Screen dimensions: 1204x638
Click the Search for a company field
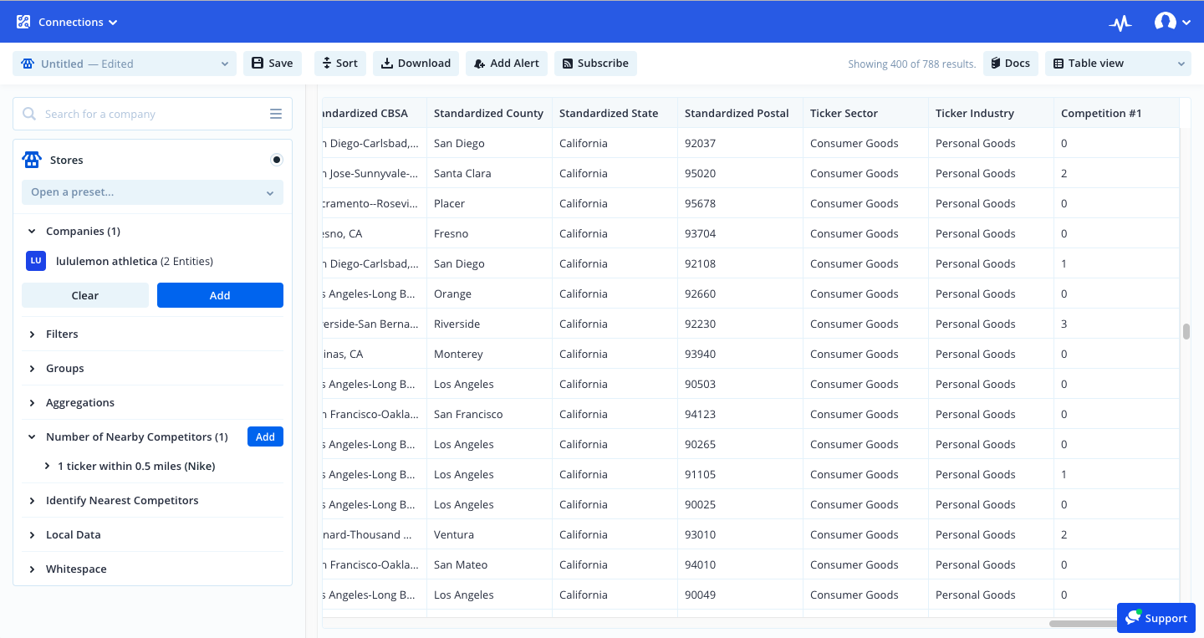coord(152,114)
